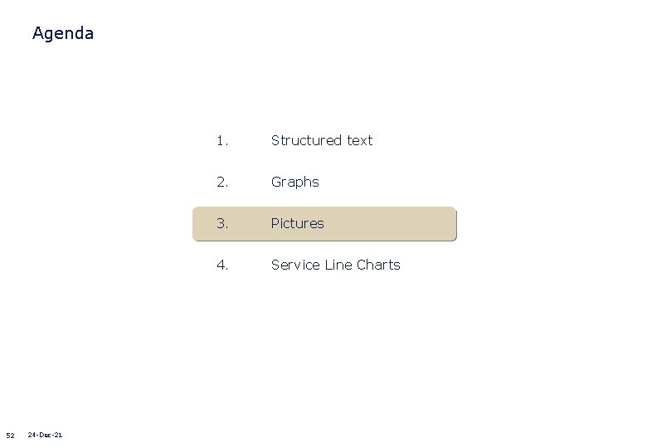647x448 pixels.
Task: Click the highlight bar's left edge
Action: click(196, 224)
